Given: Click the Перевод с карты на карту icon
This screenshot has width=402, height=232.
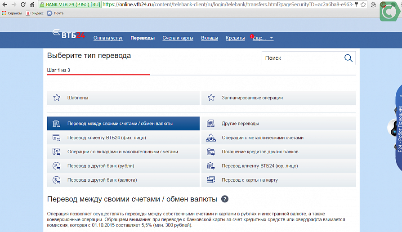Looking at the screenshot, I should [211, 180].
